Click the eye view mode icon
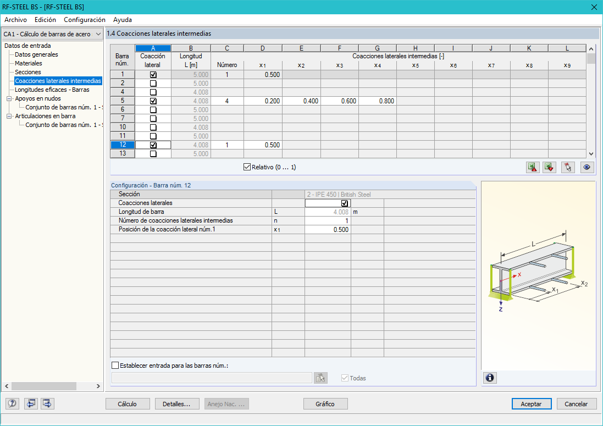The width and height of the screenshot is (603, 426). click(x=587, y=167)
